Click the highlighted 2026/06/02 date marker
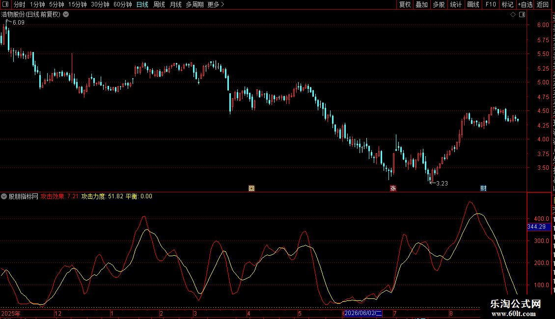555x319 pixels. coord(363,313)
